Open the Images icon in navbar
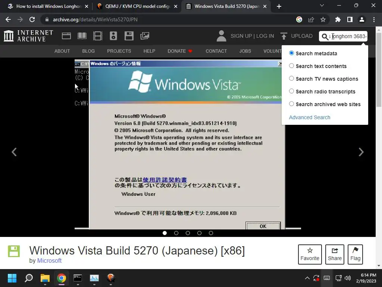 coord(145,36)
